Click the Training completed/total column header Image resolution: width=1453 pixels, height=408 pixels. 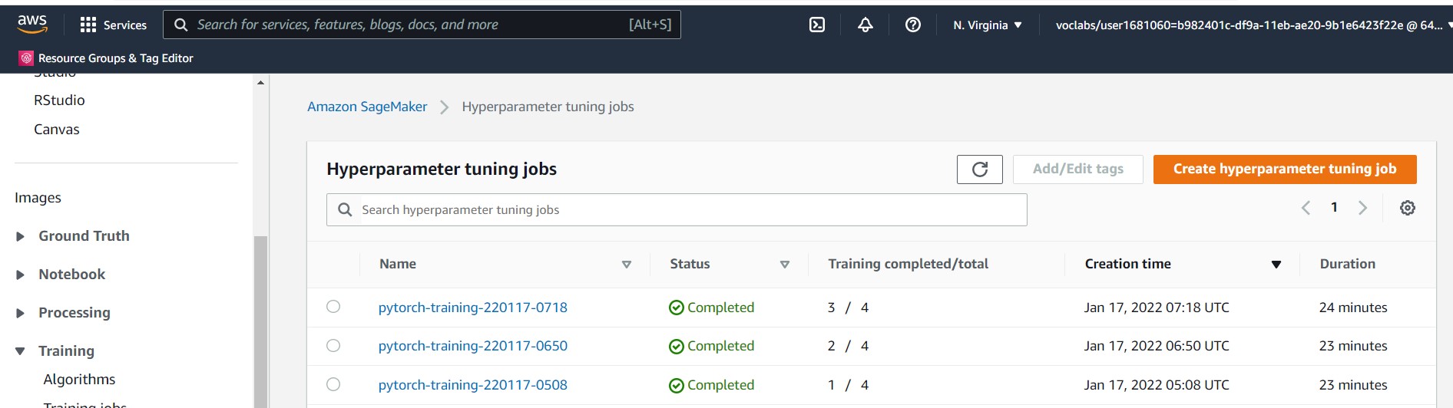pyautogui.click(x=908, y=264)
